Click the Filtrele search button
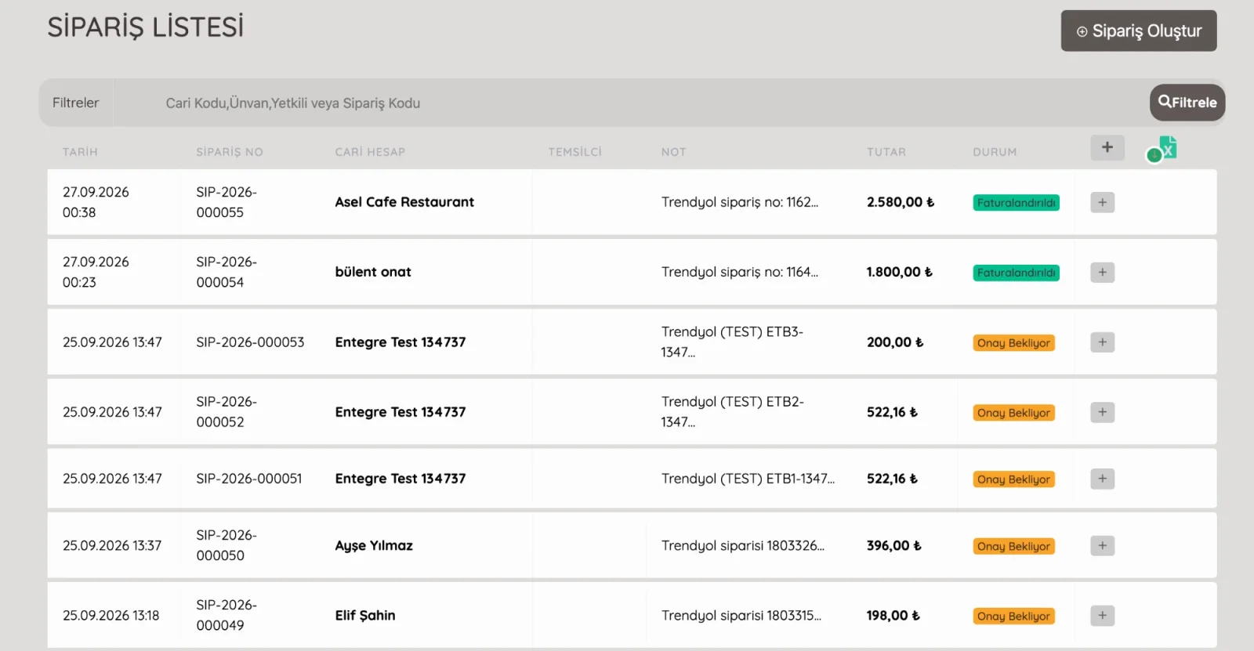The width and height of the screenshot is (1254, 651). click(x=1187, y=103)
